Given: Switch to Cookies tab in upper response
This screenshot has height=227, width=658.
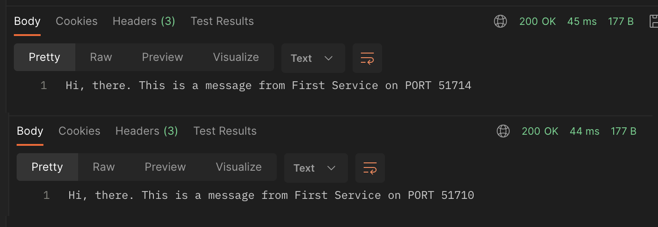Looking at the screenshot, I should pyautogui.click(x=77, y=21).
